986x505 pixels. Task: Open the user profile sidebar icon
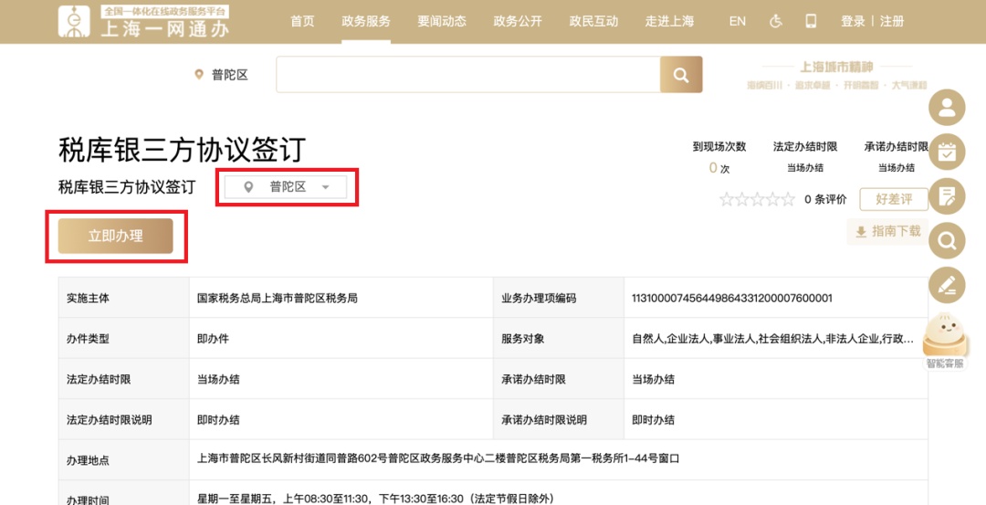(947, 108)
